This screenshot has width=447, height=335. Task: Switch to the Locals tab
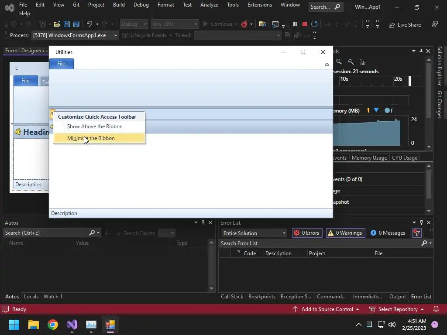[31, 297]
